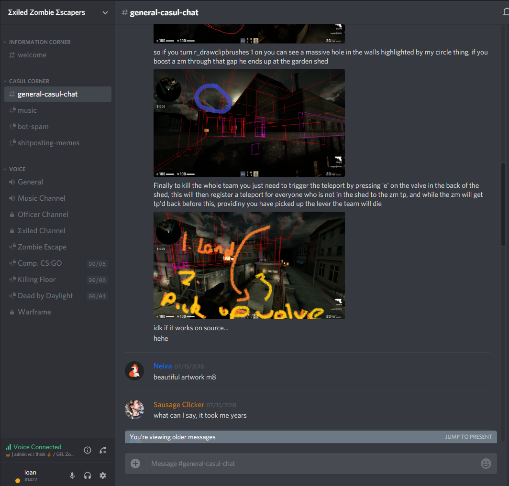Open the orange drawing valve screenshot
Image resolution: width=509 pixels, height=486 pixels.
[249, 266]
